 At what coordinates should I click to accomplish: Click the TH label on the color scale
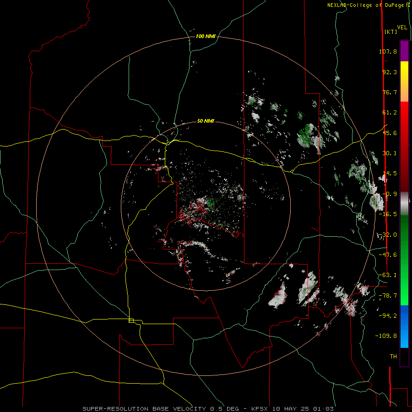click(x=393, y=357)
